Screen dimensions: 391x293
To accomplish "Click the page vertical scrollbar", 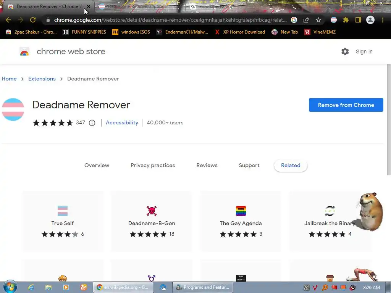I will (388, 119).
